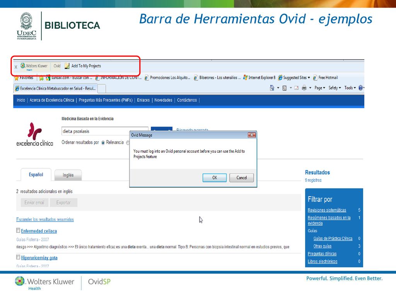Open the Novedades navigation item
This screenshot has height=297, width=396.
coord(164,100)
